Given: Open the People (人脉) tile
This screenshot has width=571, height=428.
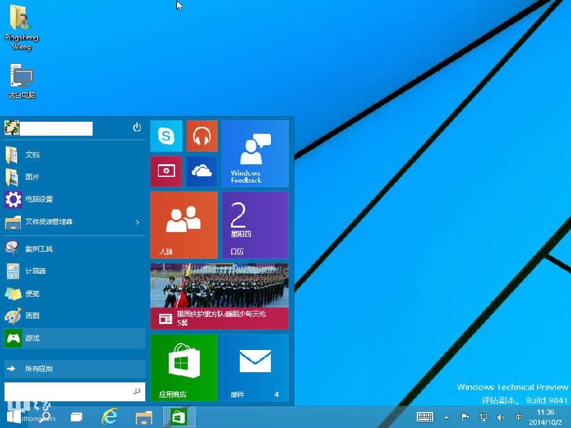Looking at the screenshot, I should tap(183, 224).
